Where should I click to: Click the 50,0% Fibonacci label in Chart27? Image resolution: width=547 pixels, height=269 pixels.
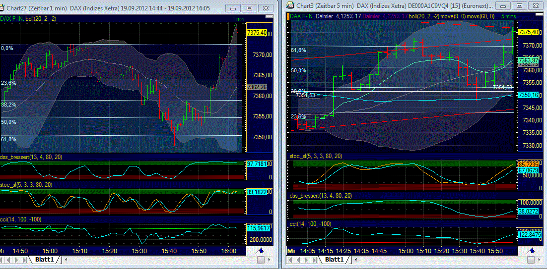point(8,122)
